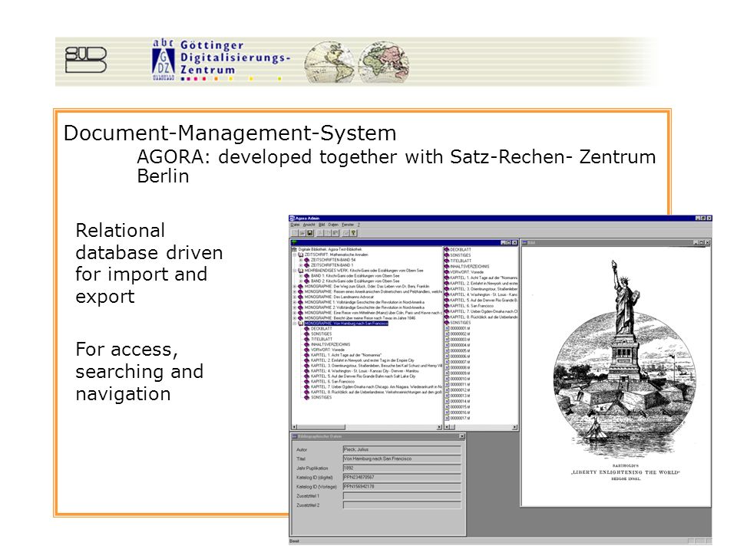The width and height of the screenshot is (737, 552).
Task: Select MONOGRAPHIE 2 Vollständige Geschichte der Revolution
Action: click(x=364, y=307)
